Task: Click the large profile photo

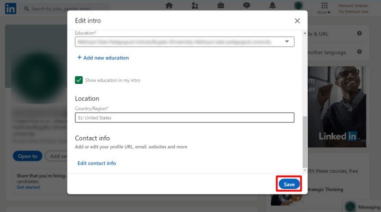Action: 38,78
